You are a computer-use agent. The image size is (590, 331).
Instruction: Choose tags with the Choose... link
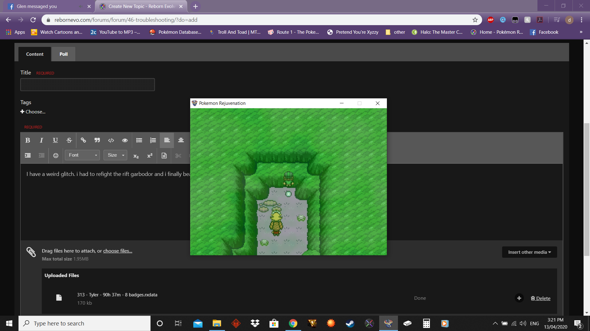click(x=33, y=112)
